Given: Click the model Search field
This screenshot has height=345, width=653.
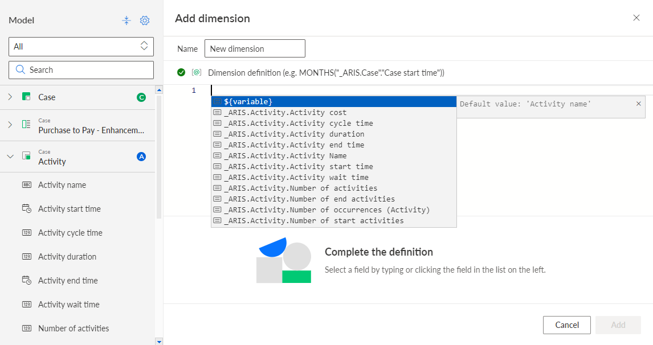Looking at the screenshot, I should (81, 70).
